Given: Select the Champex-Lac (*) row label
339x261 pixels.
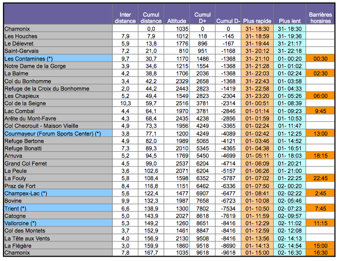Looking at the screenshot, I should pos(25,193).
